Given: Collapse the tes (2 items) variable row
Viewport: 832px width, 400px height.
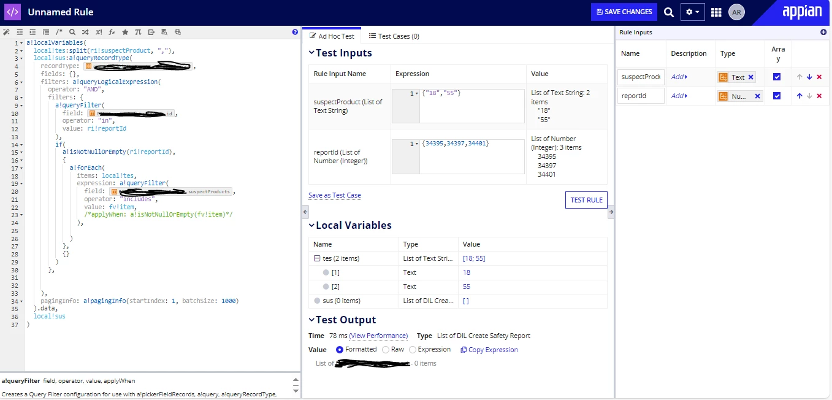Looking at the screenshot, I should click(x=317, y=259).
